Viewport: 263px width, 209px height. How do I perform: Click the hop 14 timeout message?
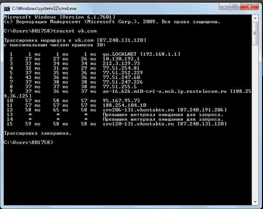(163, 119)
